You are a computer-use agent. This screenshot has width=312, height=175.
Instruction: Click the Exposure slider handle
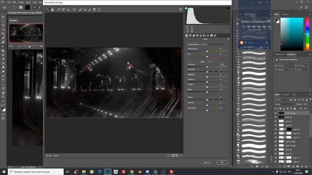tap(207, 67)
